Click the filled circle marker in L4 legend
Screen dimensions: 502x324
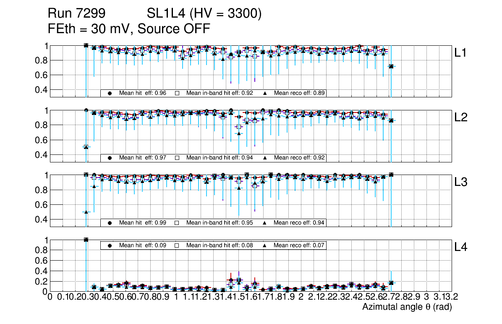110,245
